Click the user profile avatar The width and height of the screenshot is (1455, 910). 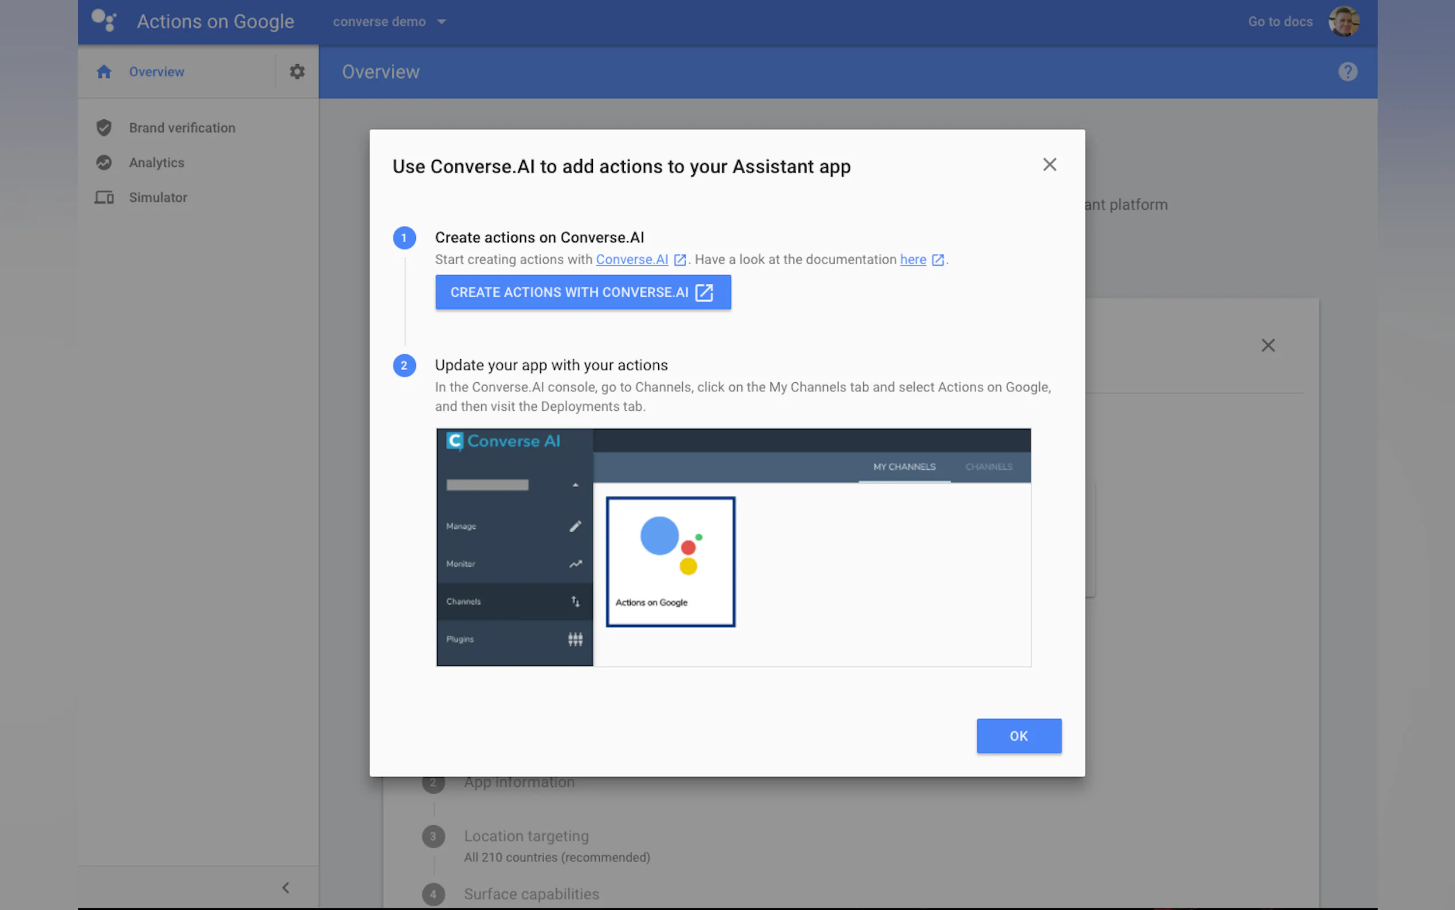pyautogui.click(x=1343, y=22)
